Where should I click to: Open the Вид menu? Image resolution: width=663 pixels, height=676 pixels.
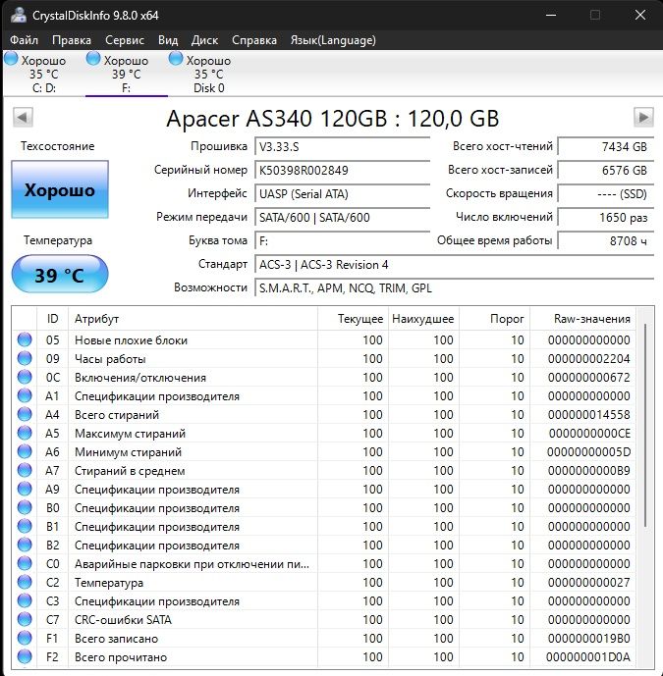click(168, 40)
